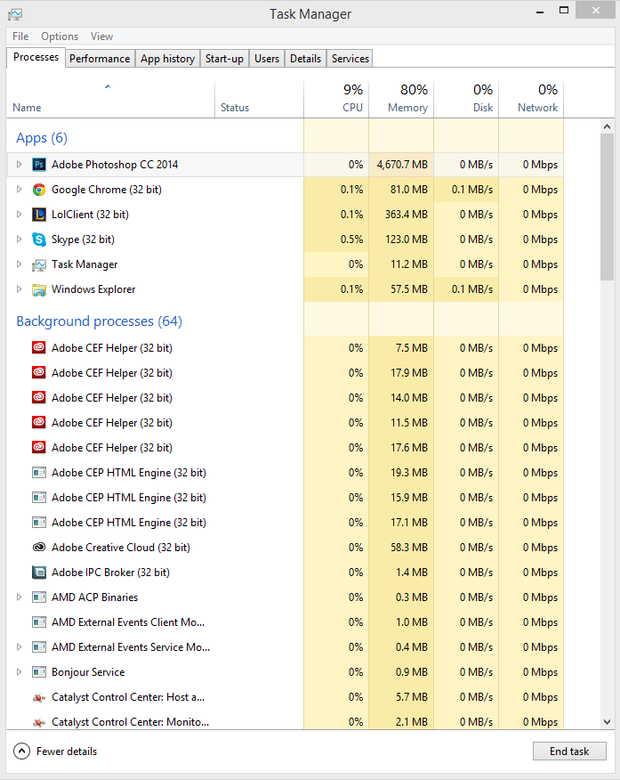Click icon of Adobe CEF Helper using 11.5 MB

(39, 422)
